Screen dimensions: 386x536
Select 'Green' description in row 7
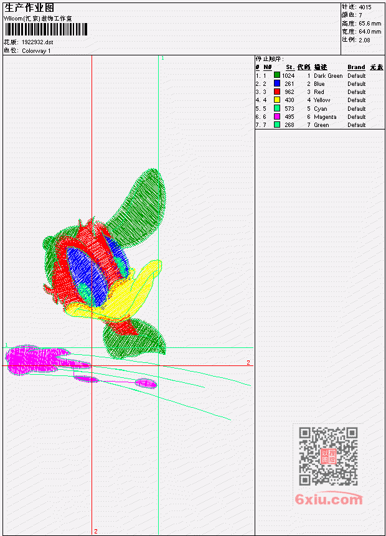321,125
